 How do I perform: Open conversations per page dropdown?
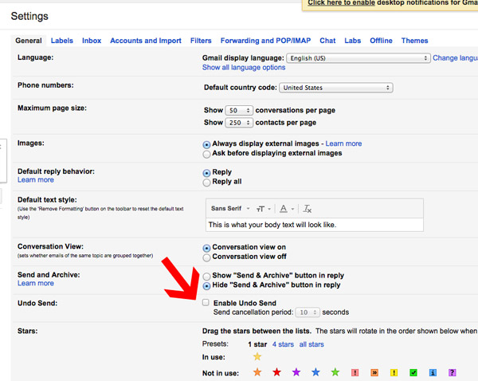point(239,110)
